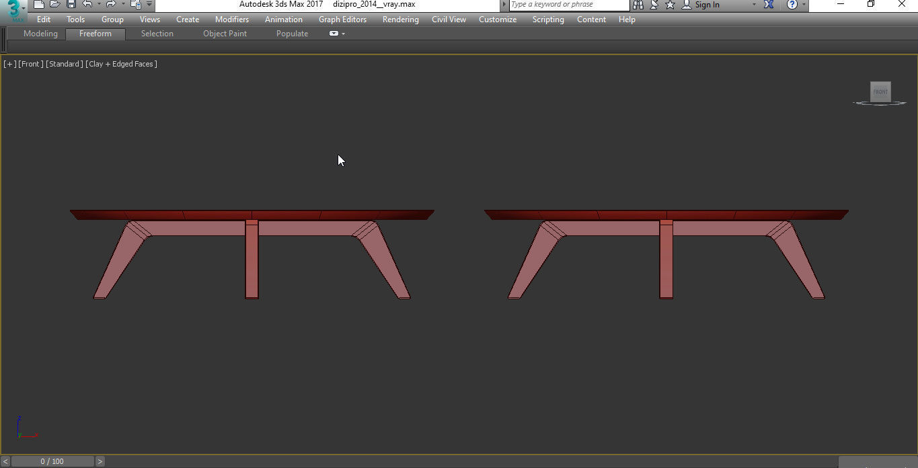Open the Civil View menu
This screenshot has height=468, width=918.
(x=449, y=19)
